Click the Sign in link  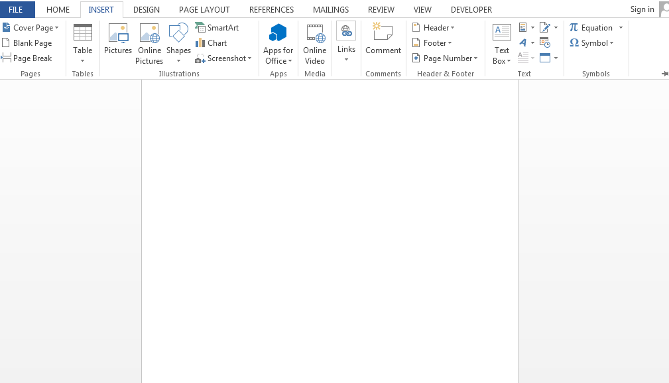coord(641,9)
